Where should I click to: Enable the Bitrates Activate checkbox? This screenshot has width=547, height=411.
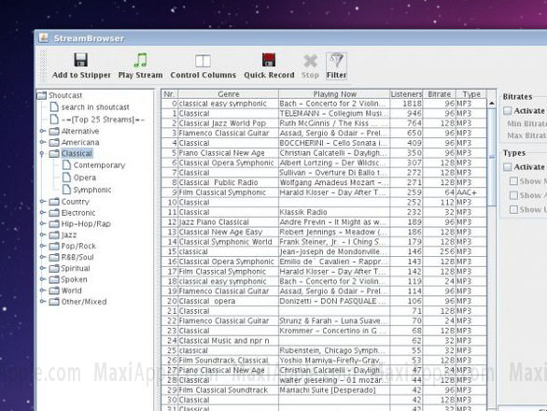[508, 111]
